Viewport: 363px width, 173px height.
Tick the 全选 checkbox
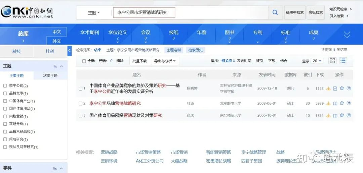(84, 61)
